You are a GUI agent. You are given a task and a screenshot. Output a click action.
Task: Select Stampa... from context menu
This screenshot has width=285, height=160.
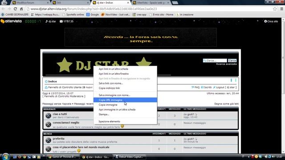click(125, 114)
